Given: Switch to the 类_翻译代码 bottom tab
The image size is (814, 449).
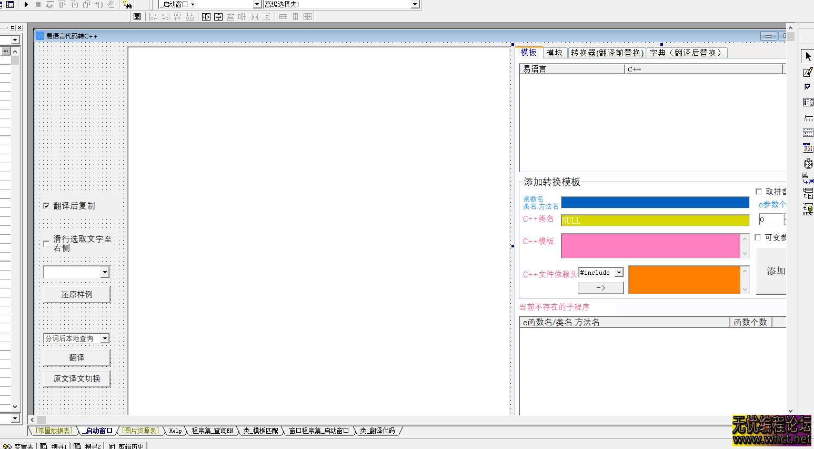Looking at the screenshot, I should coord(377,431).
